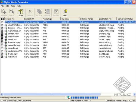136x102 pixels.
Task: Uncheck the saybanana.WMV checkbox
Action: tap(2, 51)
